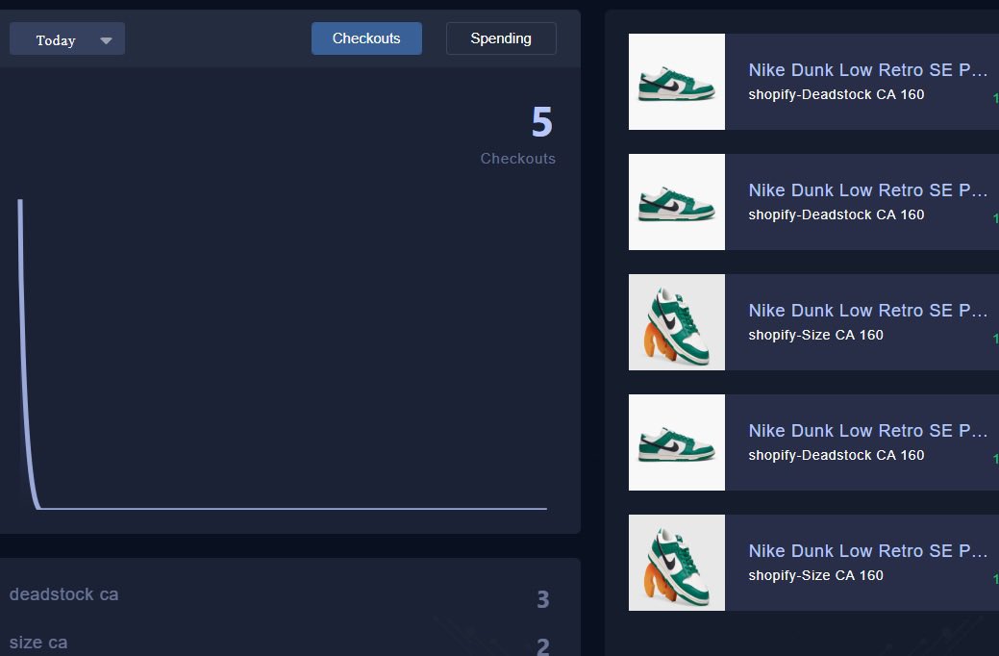Select second card's shopify-Deadstock CA 160 text
This screenshot has height=656, width=999.
836,214
